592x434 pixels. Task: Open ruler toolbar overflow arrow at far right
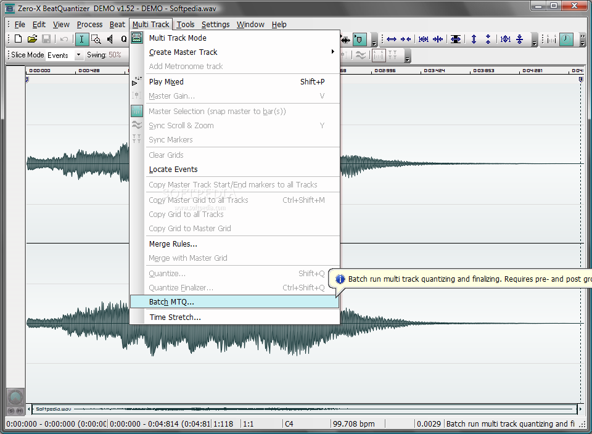[x=583, y=40]
